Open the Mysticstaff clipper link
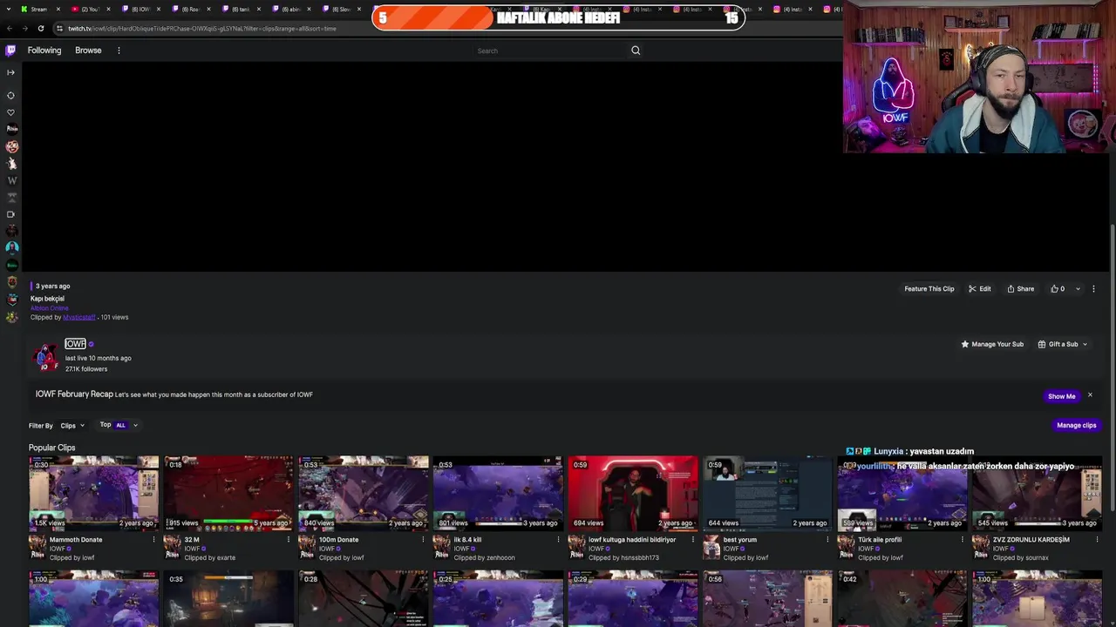Screen dimensions: 1116x627 click(x=78, y=317)
